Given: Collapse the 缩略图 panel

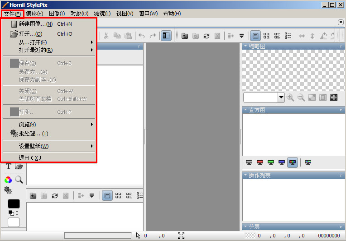Looking at the screenshot, I should (245, 46).
